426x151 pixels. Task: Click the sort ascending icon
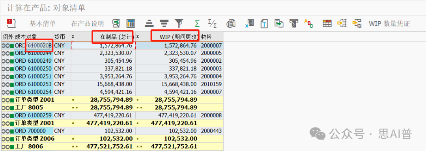pyautogui.click(x=148, y=23)
